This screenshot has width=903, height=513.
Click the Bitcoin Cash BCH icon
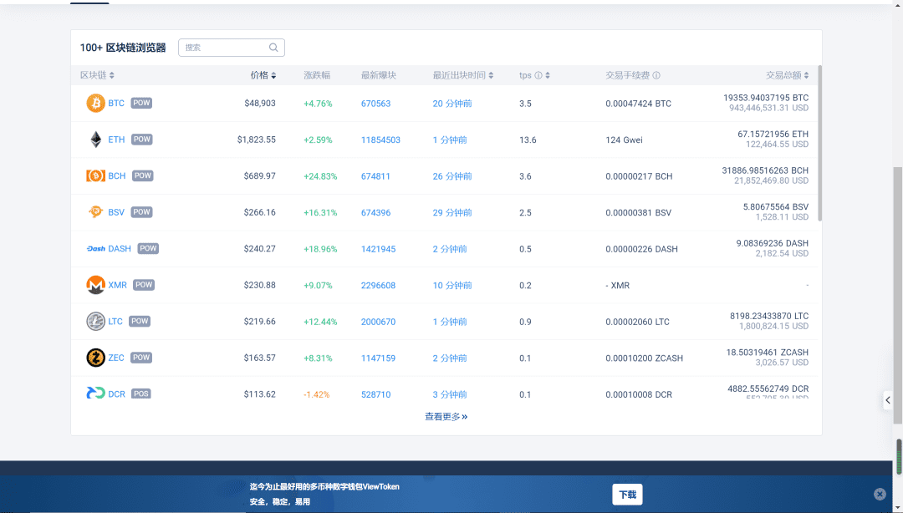(95, 175)
